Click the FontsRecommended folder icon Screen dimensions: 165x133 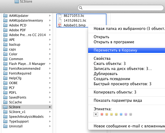(5, 68)
